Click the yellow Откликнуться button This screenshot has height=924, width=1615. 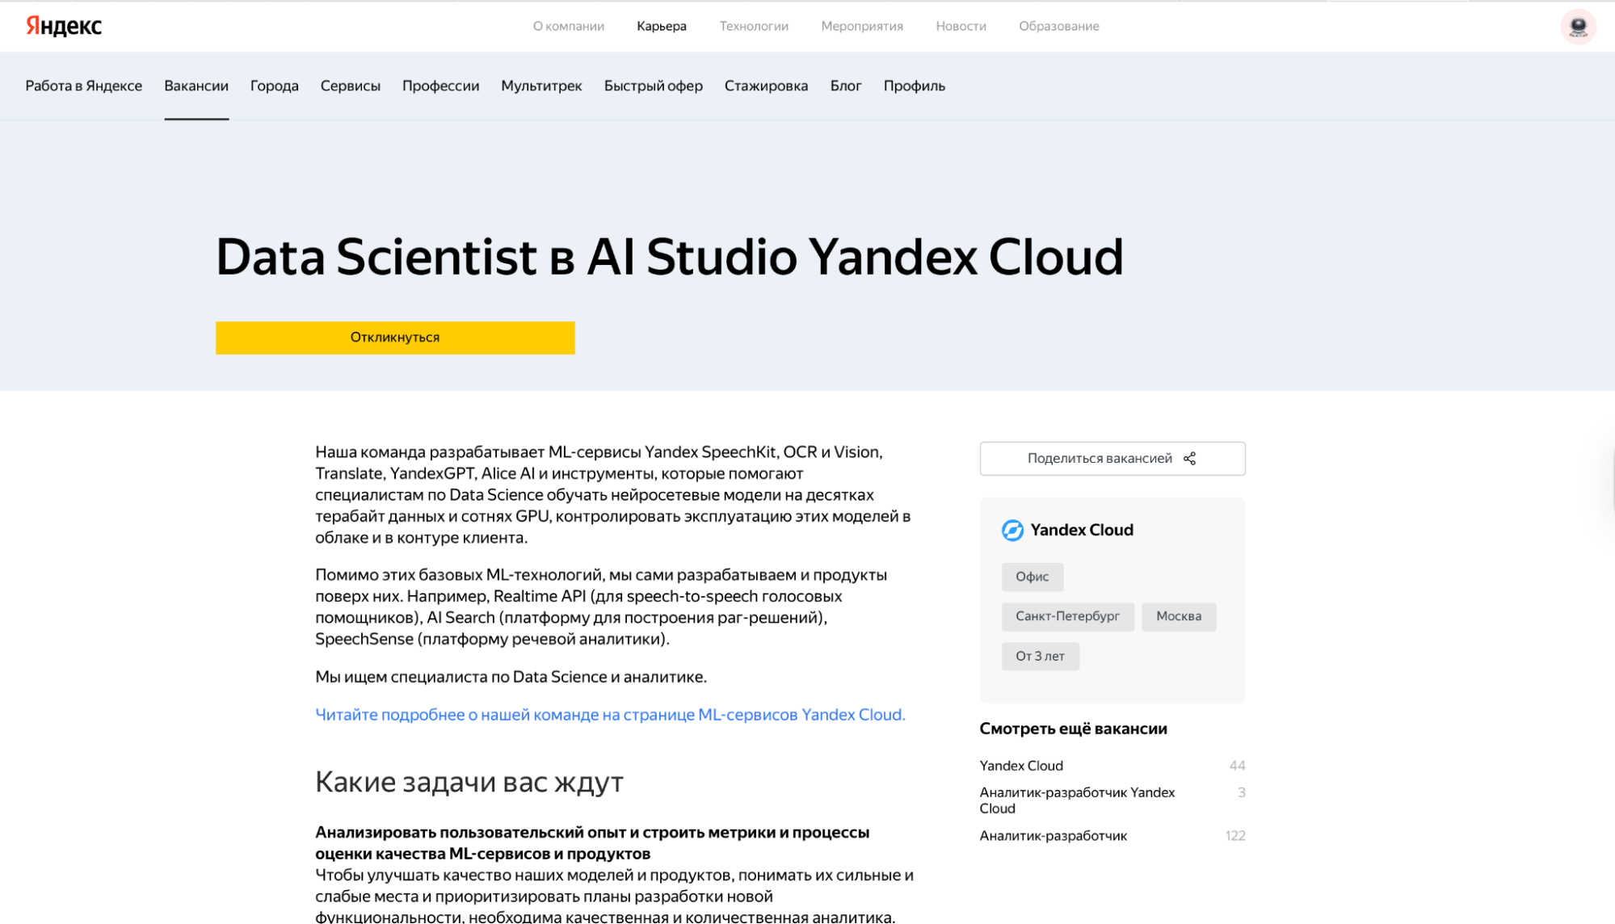395,338
